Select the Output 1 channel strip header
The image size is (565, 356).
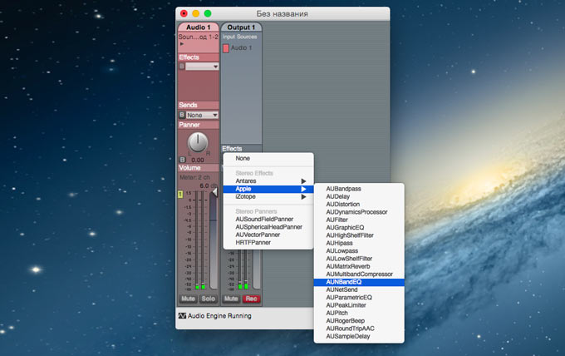(x=242, y=27)
